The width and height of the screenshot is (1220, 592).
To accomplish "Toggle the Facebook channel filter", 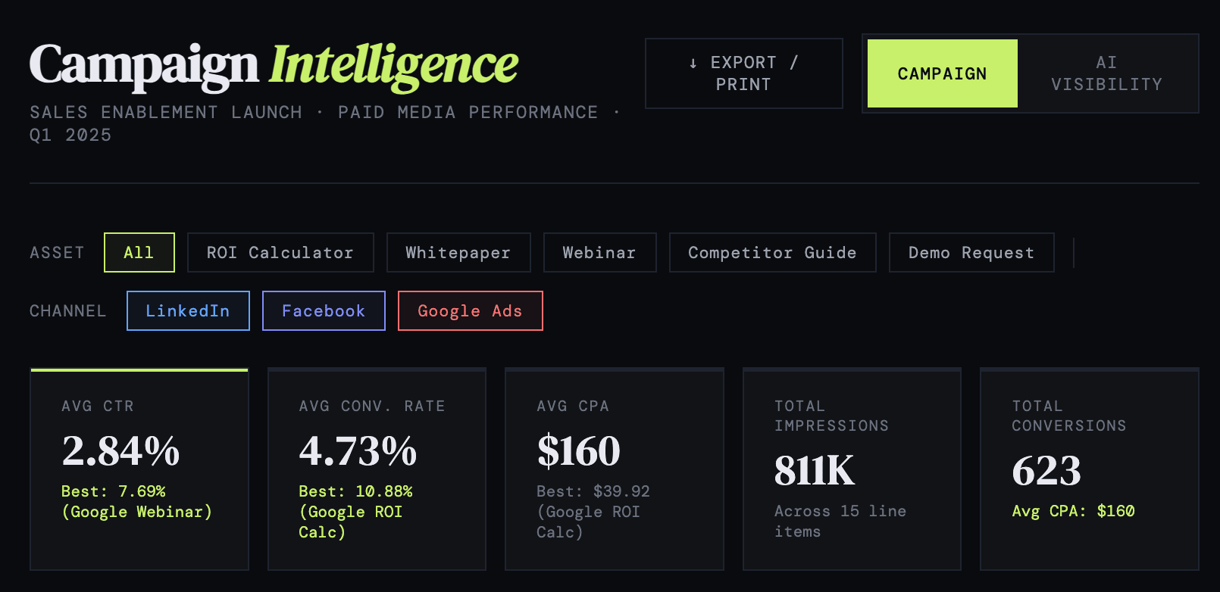I will (324, 310).
